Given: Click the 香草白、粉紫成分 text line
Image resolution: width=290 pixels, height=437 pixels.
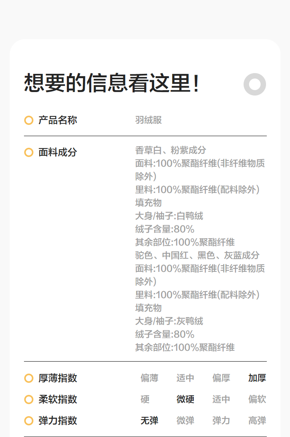Looking at the screenshot, I should pyautogui.click(x=171, y=150).
